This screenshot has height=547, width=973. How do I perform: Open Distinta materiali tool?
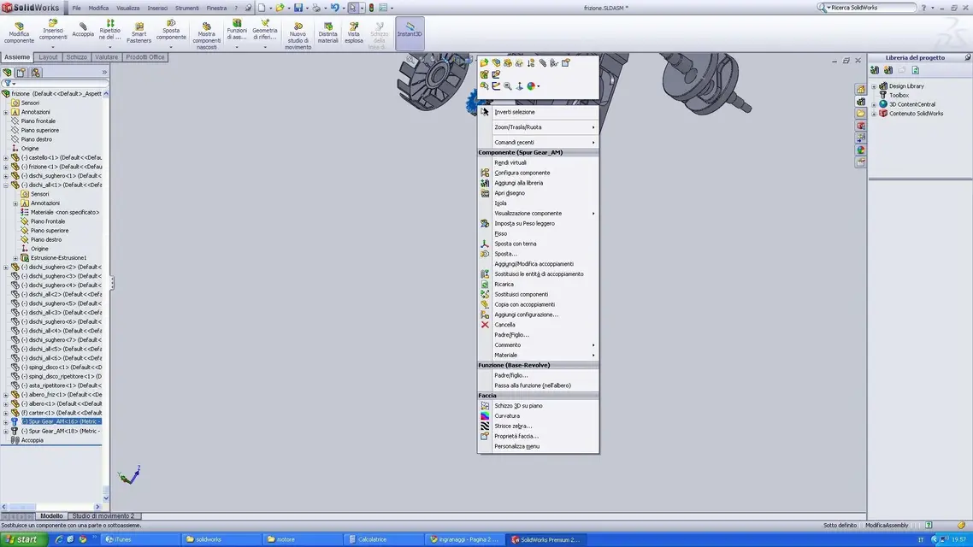pyautogui.click(x=327, y=32)
